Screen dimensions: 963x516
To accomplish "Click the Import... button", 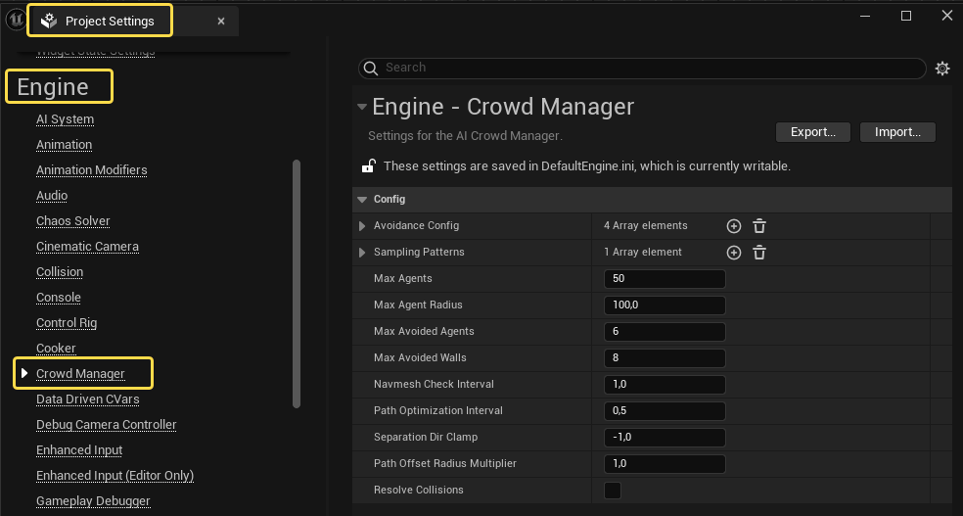I will pyautogui.click(x=897, y=132).
